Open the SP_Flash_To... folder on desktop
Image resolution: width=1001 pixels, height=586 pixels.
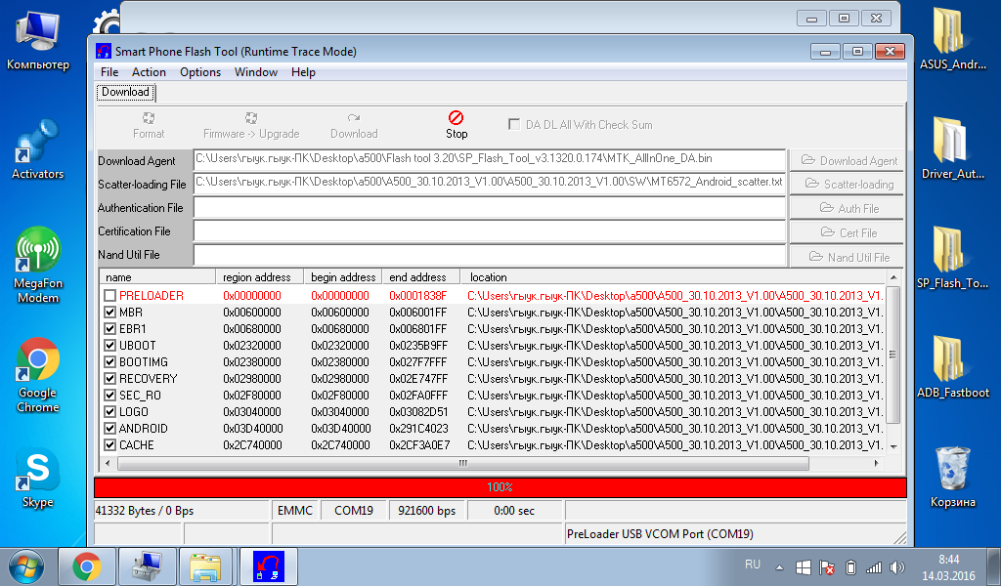952,260
